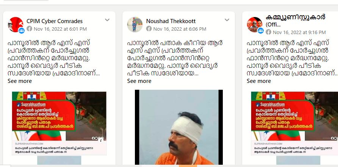Screen dimensions: 338x167
Task: Click Facebook icon beside 9:16 PM timestamp
Action: pyautogui.click(x=268, y=32)
